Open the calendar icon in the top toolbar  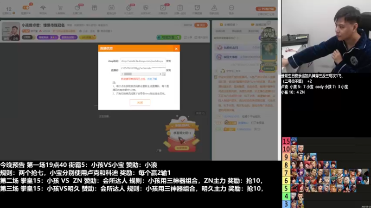click(x=111, y=8)
